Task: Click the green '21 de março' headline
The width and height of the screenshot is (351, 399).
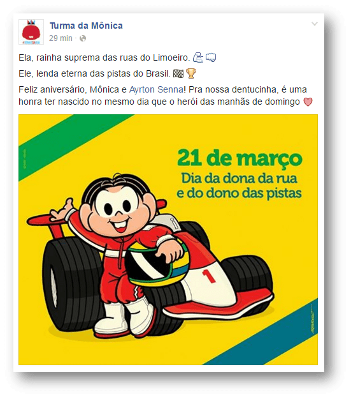Action: click(240, 159)
